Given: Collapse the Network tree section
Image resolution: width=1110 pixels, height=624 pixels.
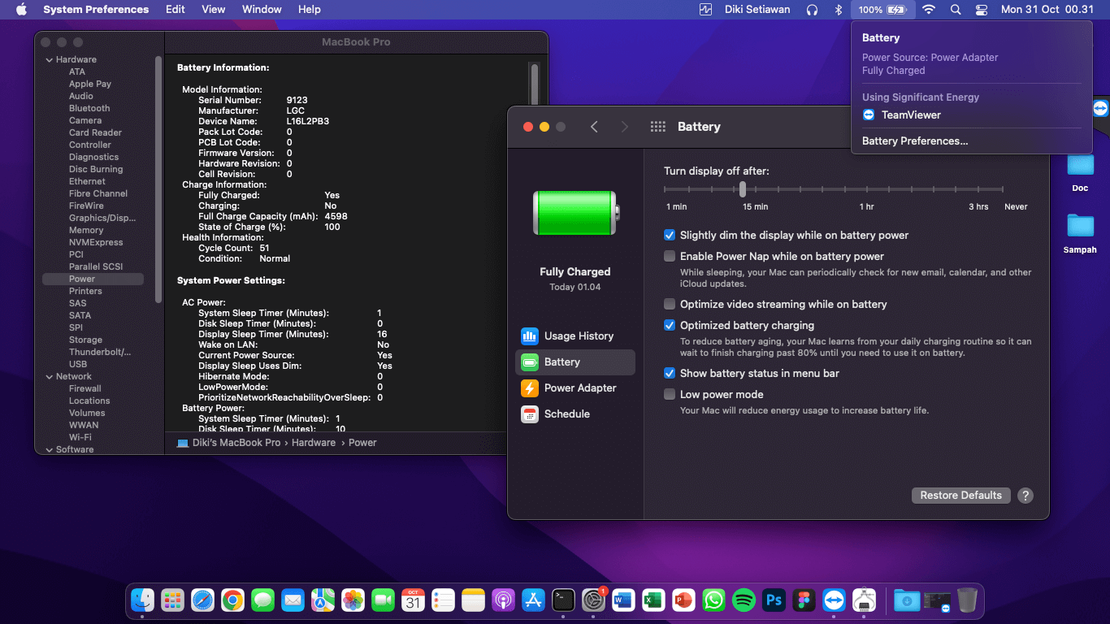Looking at the screenshot, I should [x=49, y=376].
